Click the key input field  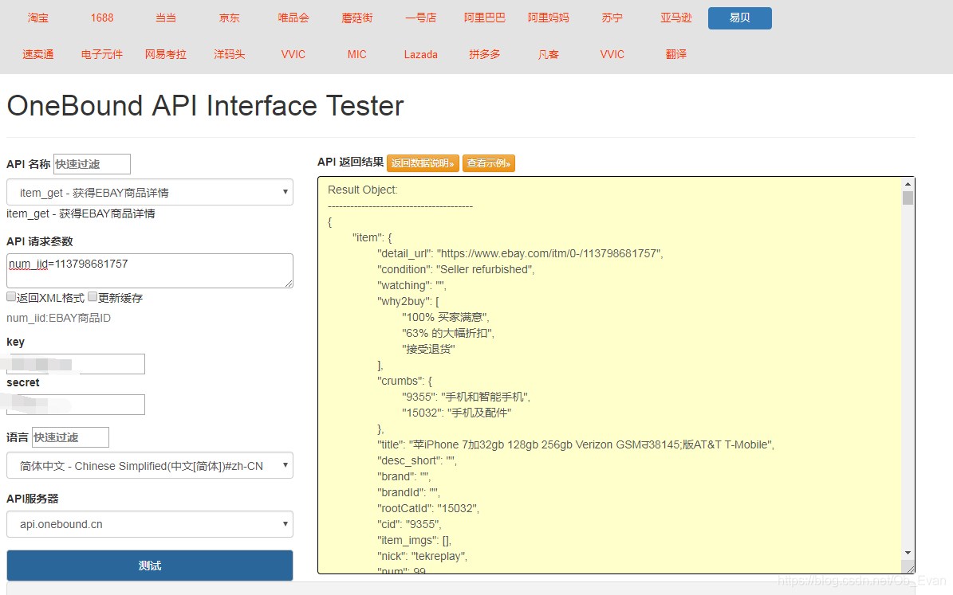[76, 364]
